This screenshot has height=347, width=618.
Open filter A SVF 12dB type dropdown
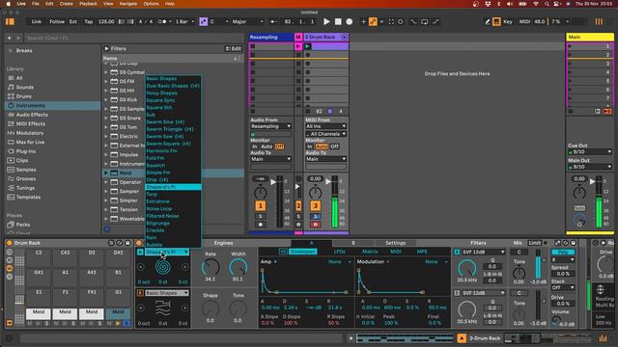pyautogui.click(x=484, y=252)
